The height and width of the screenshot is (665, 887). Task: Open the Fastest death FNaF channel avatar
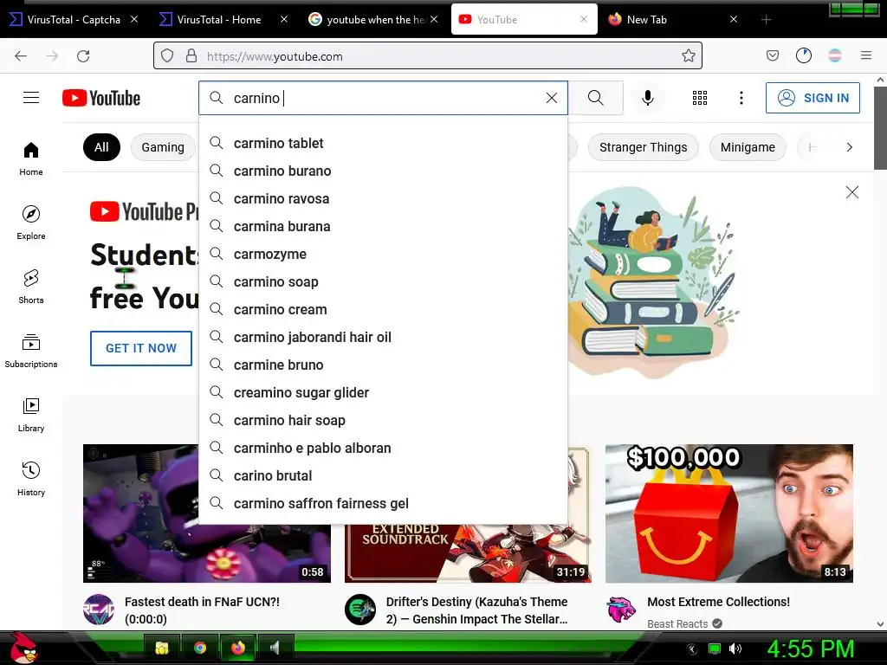99,610
